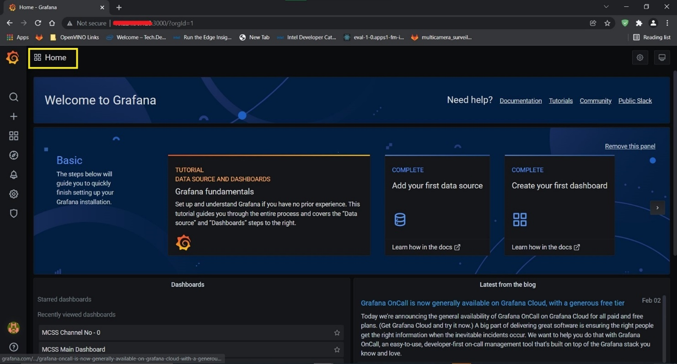
Task: Open dashboard settings gear at top right
Action: click(x=639, y=58)
